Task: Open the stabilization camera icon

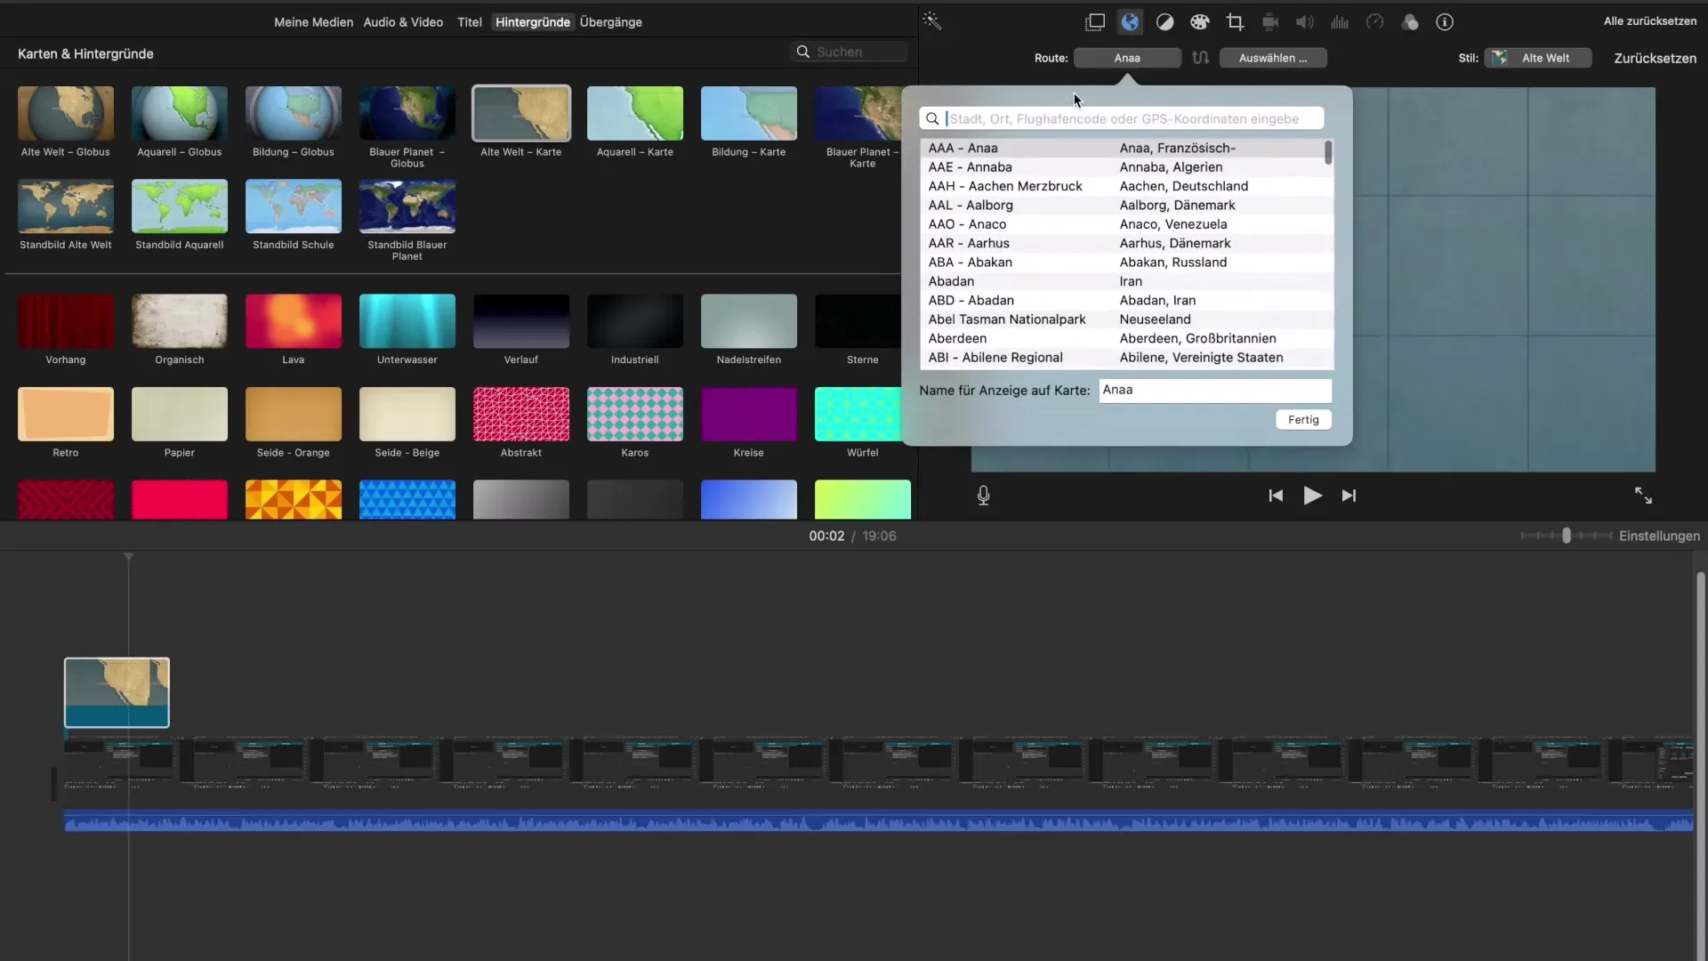Action: tap(1270, 22)
